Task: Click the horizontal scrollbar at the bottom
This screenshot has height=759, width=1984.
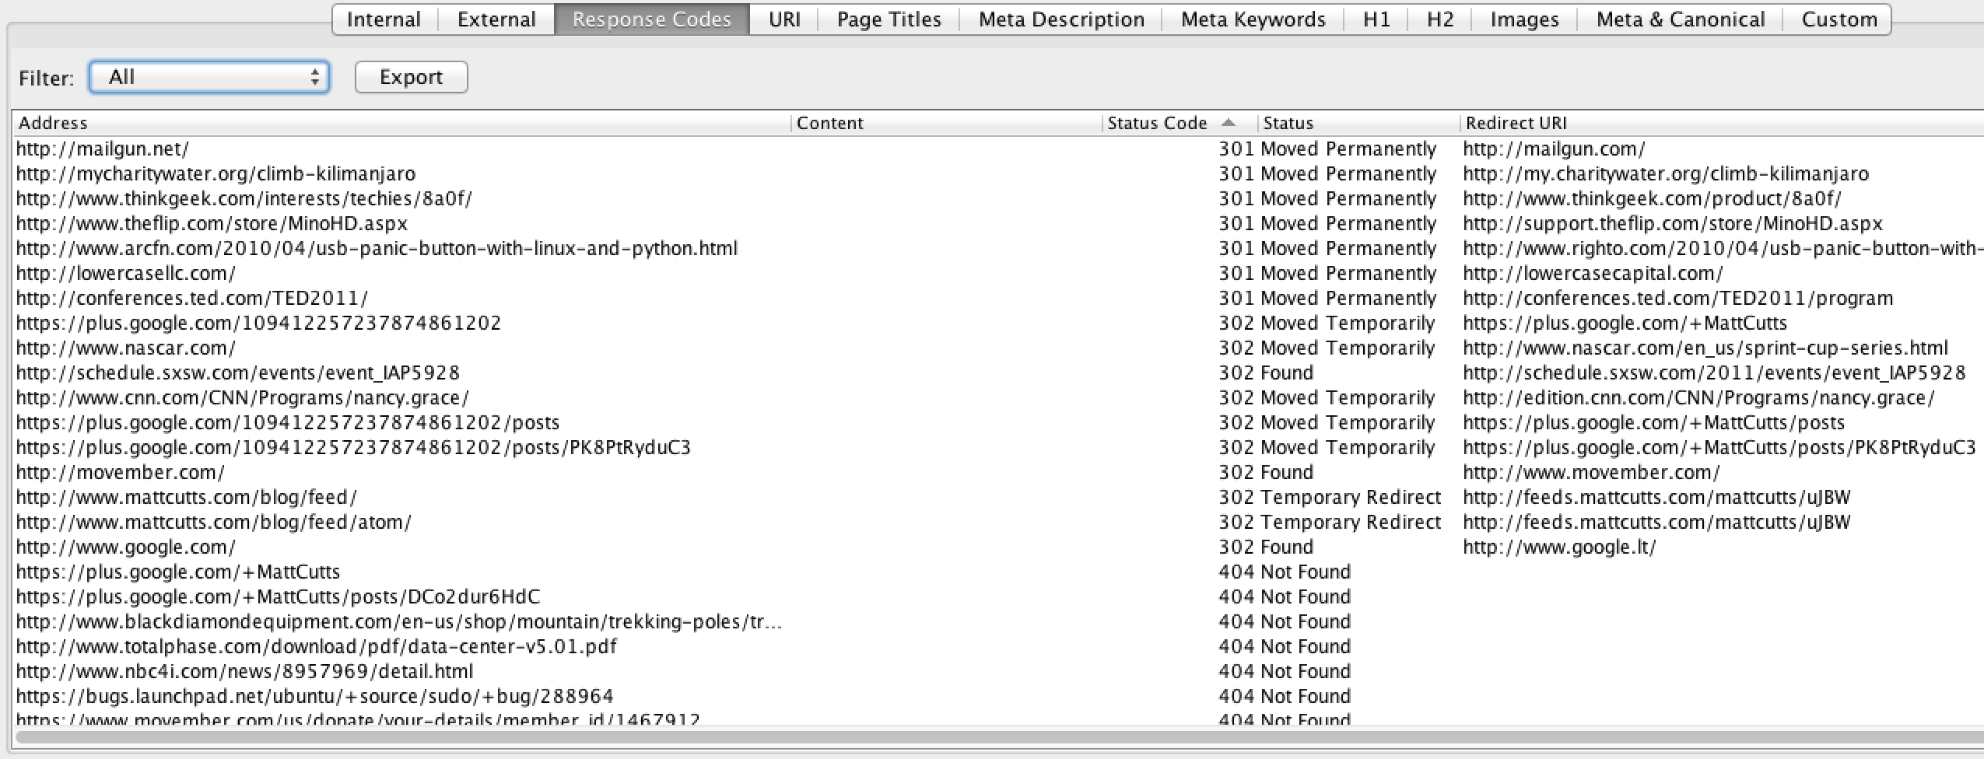Action: pyautogui.click(x=1000, y=736)
